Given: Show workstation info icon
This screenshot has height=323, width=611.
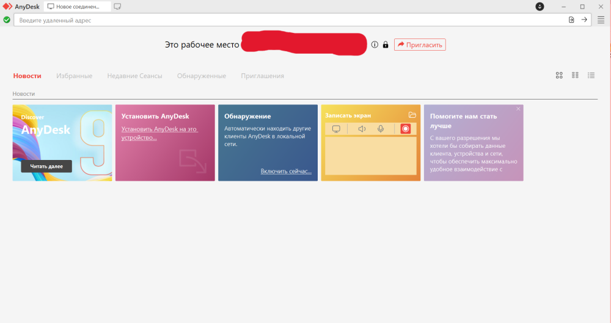Looking at the screenshot, I should coord(375,45).
